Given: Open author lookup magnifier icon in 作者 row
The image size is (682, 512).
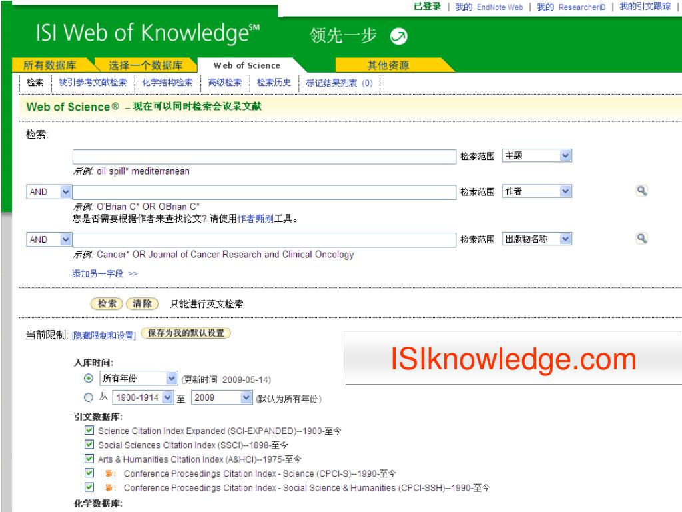Looking at the screenshot, I should pyautogui.click(x=641, y=191).
